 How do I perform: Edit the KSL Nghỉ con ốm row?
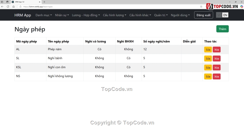pos(208,68)
